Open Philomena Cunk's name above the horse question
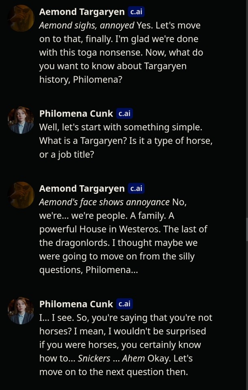The width and height of the screenshot is (248, 390). pos(76,114)
